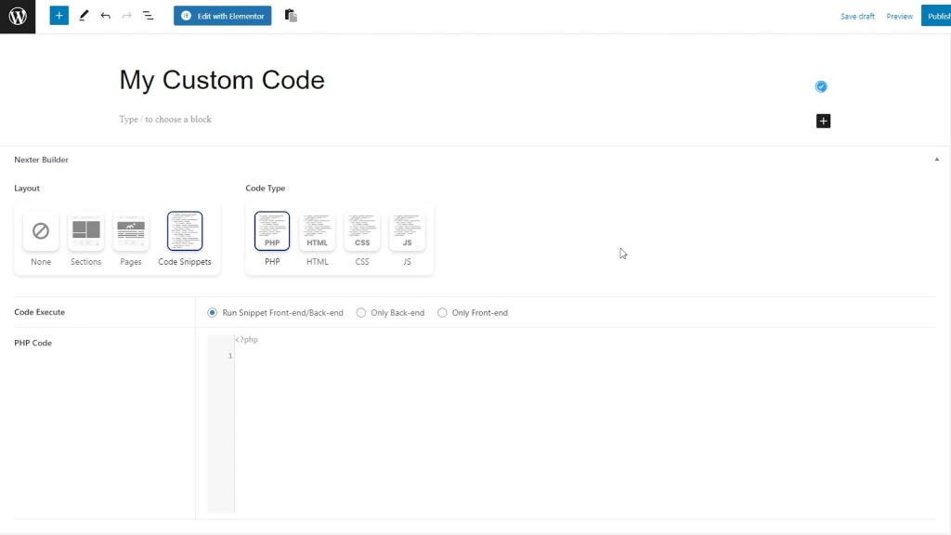Click the undo arrow

[105, 15]
